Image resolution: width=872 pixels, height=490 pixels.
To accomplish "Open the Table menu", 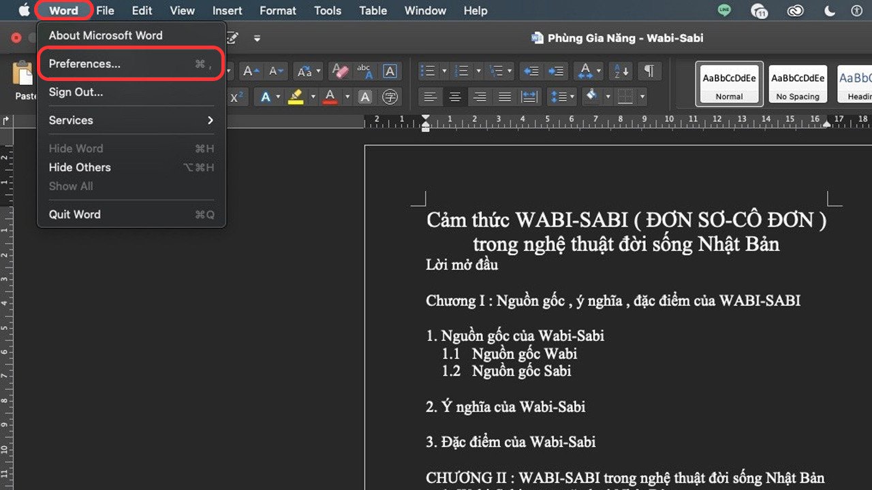I will [373, 10].
